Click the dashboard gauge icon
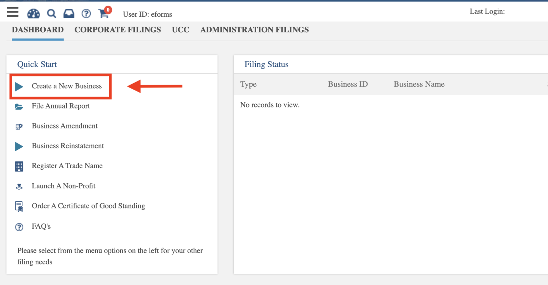 (x=34, y=14)
